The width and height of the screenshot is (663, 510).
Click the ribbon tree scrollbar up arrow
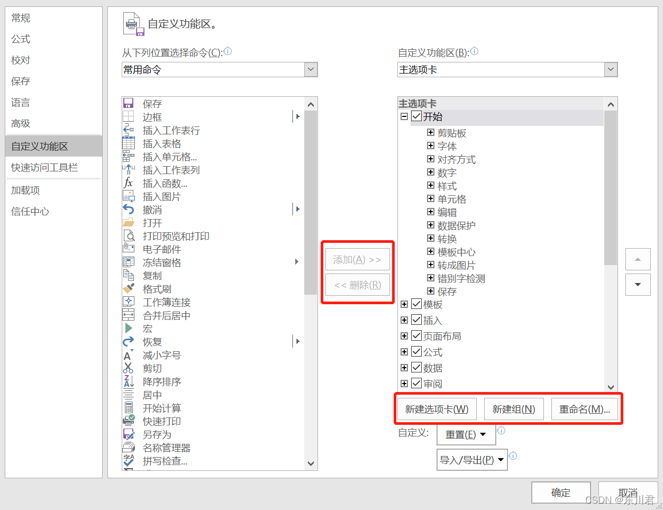coord(611,104)
